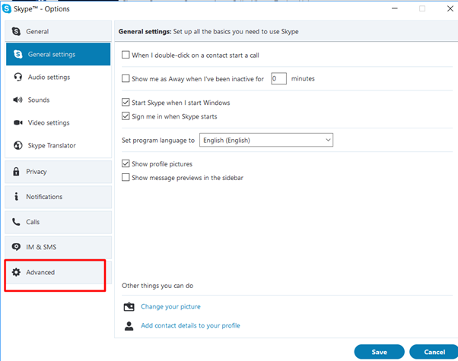Select Skype Translator settings

pyautogui.click(x=58, y=145)
